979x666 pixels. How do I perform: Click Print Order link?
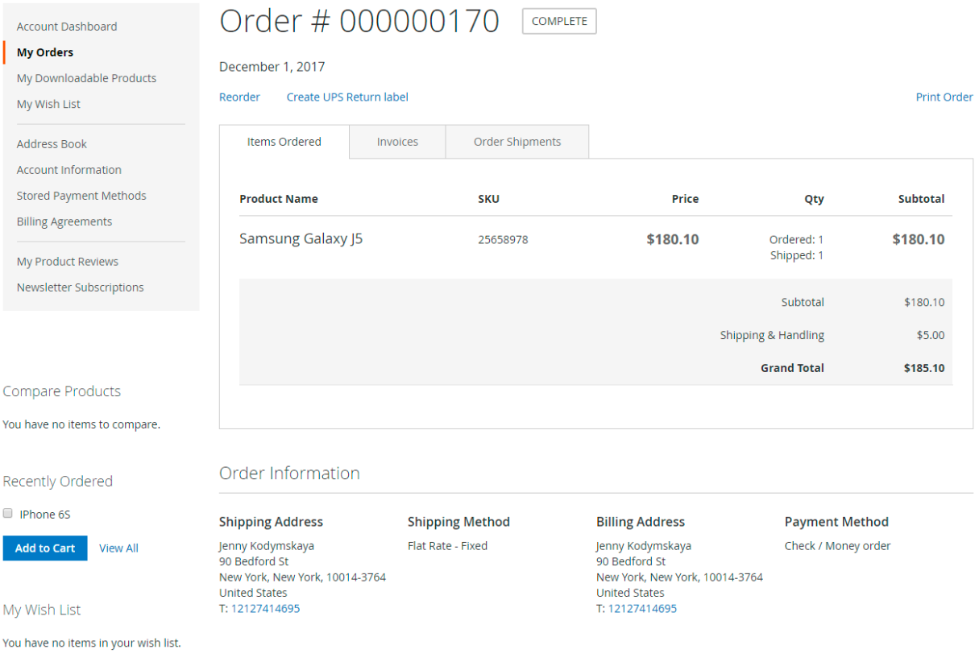coord(944,97)
